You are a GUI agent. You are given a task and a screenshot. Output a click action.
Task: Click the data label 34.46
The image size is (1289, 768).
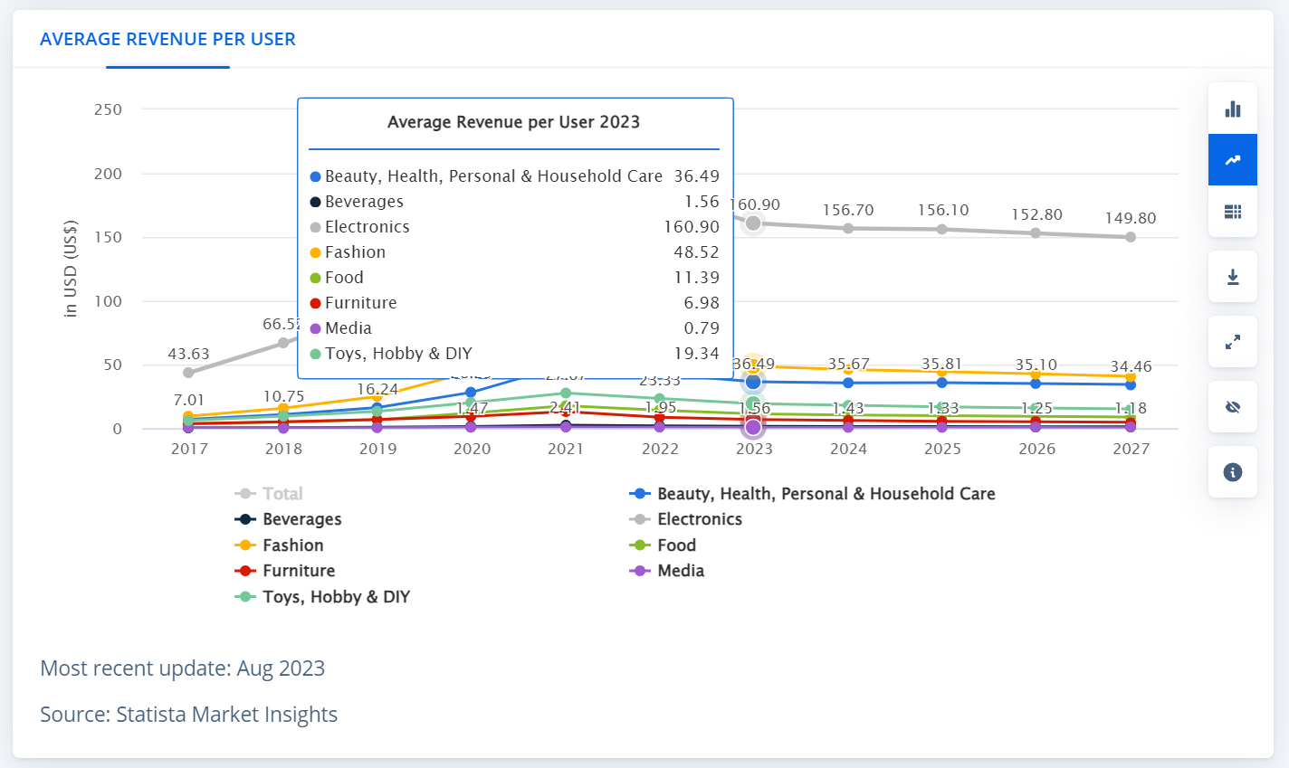(1131, 366)
